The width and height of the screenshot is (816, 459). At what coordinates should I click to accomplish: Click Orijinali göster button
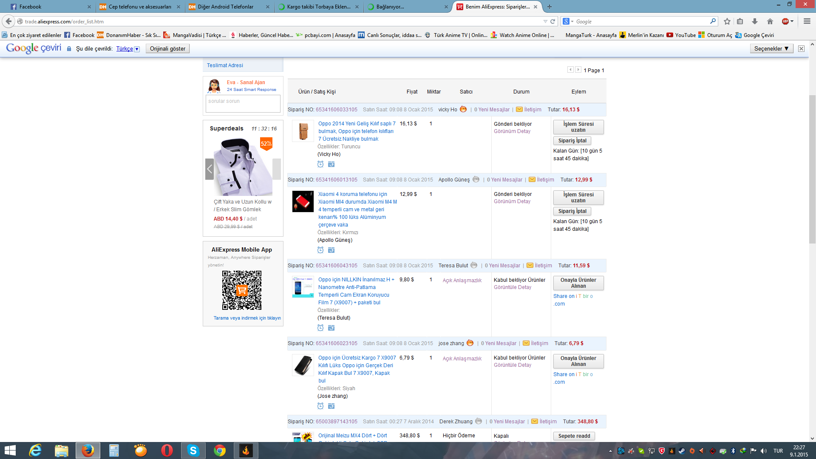[x=167, y=48]
